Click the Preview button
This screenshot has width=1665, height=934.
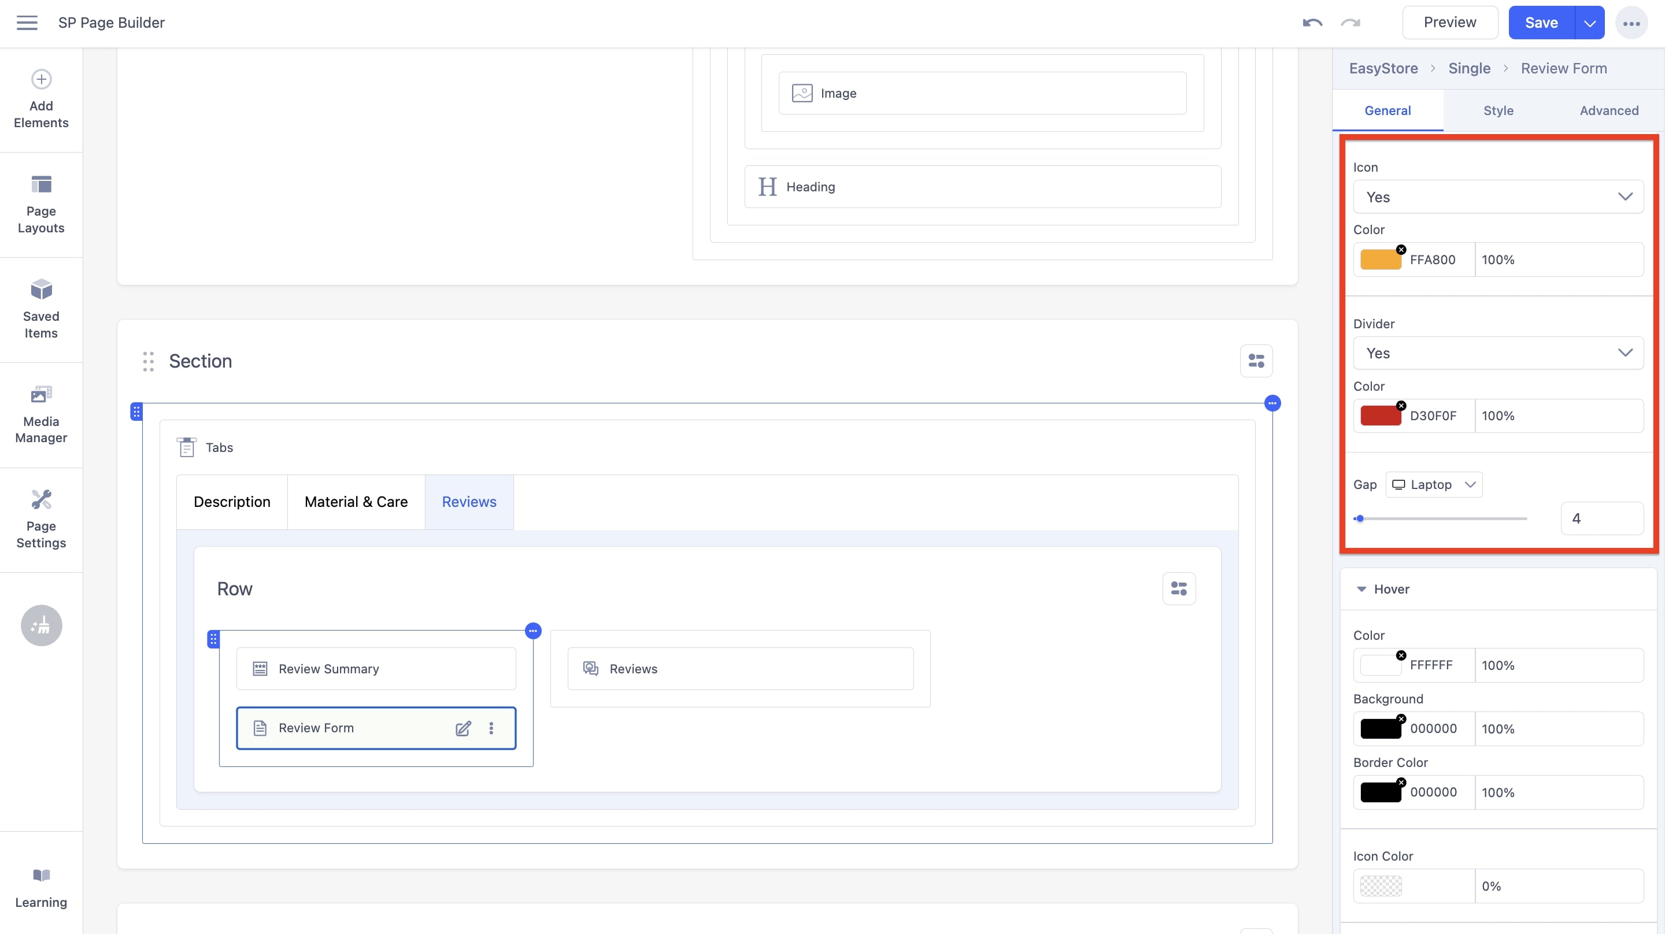point(1450,21)
